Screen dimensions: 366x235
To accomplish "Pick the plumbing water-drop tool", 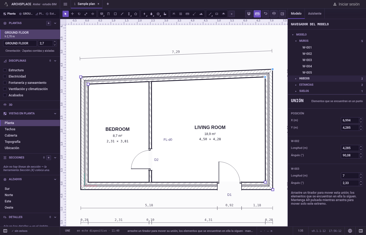I will (x=151, y=14).
